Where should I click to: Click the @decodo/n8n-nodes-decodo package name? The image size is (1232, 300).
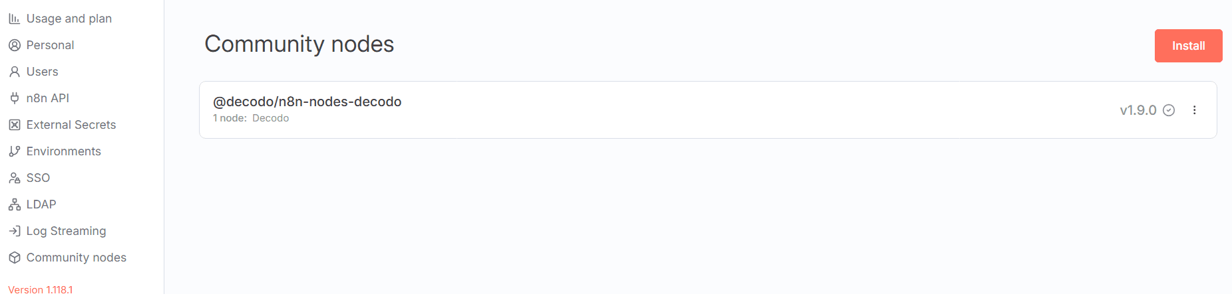click(307, 102)
